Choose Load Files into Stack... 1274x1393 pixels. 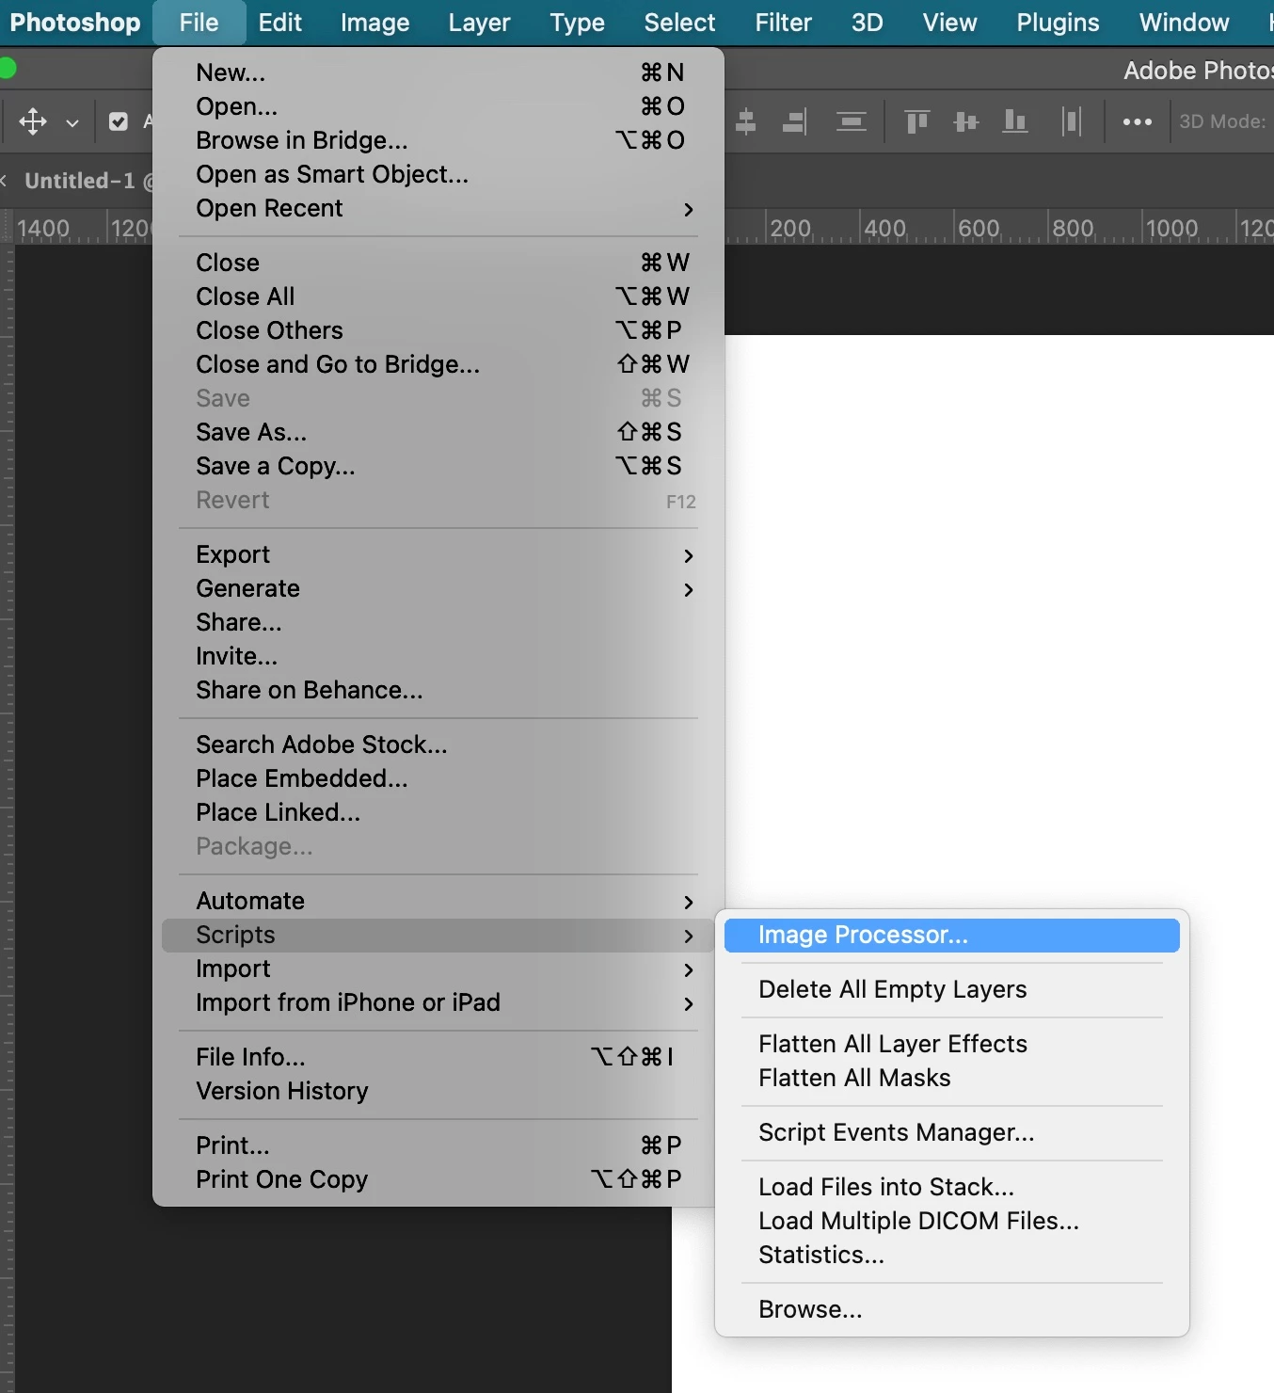tap(952, 1187)
